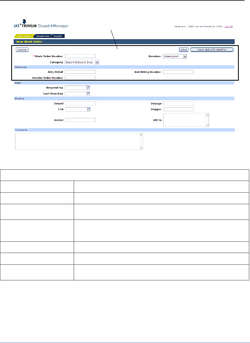
Task: Click Comments scrollbar up arrow
Action: coord(141,135)
